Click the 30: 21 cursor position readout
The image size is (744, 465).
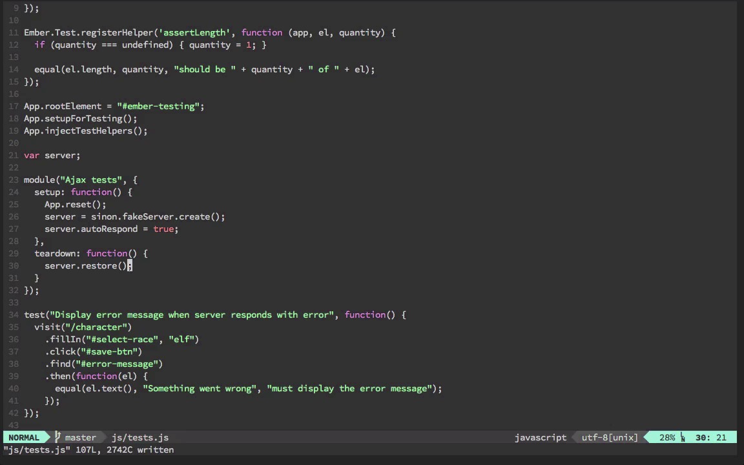point(711,437)
